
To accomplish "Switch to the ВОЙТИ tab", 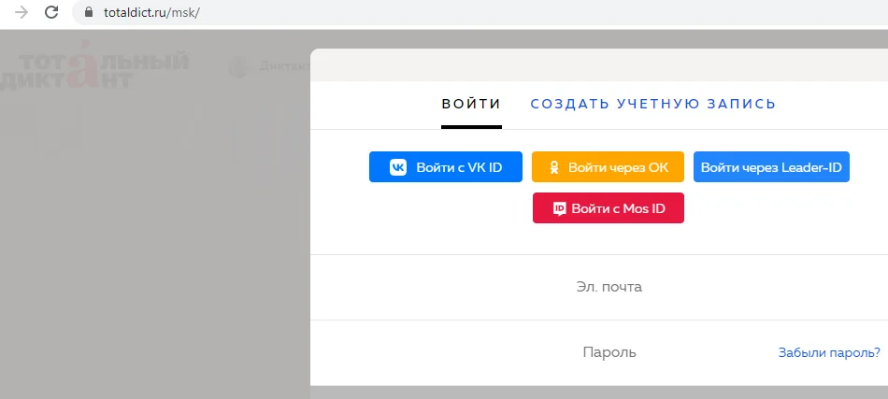I will tap(471, 104).
